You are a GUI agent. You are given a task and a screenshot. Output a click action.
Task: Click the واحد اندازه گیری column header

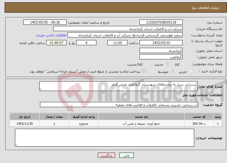click(x=84, y=117)
